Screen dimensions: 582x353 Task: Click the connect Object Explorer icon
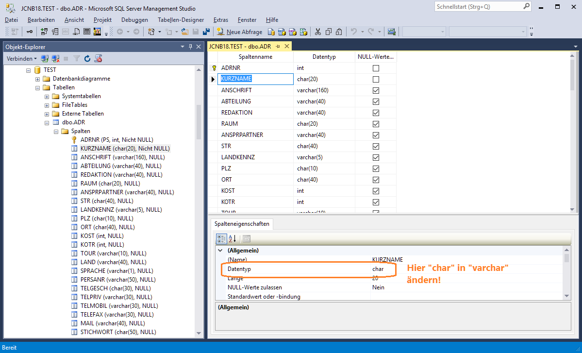45,58
